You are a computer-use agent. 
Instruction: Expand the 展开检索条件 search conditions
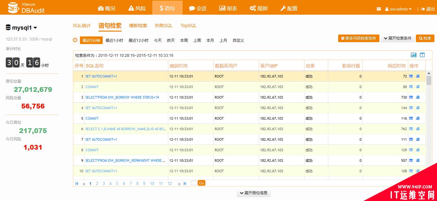[398, 38]
